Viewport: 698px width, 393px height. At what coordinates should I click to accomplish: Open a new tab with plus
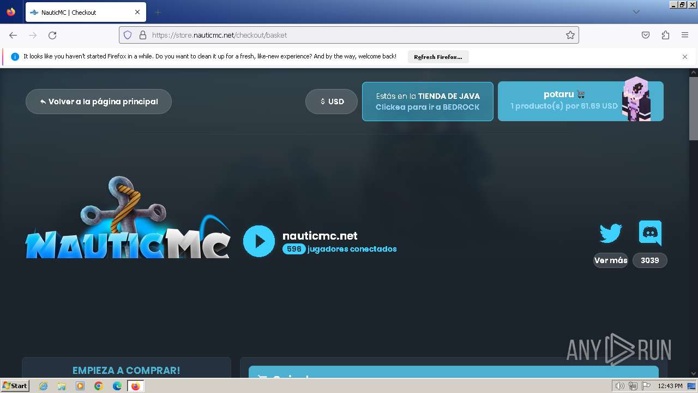158,12
